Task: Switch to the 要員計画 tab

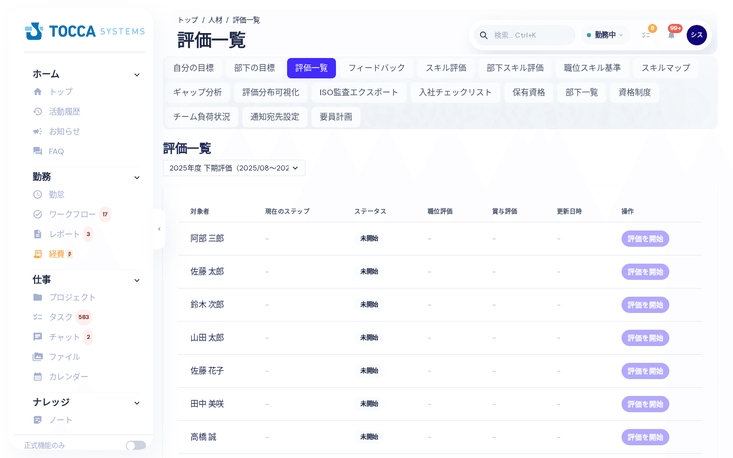Action: point(336,117)
